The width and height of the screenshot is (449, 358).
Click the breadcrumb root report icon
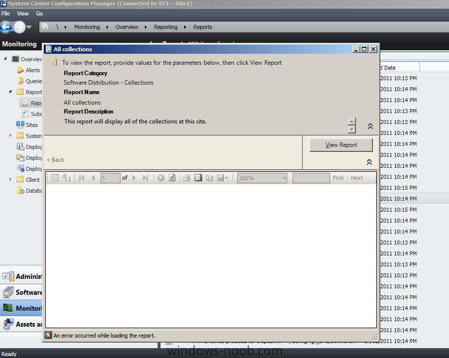tap(45, 27)
